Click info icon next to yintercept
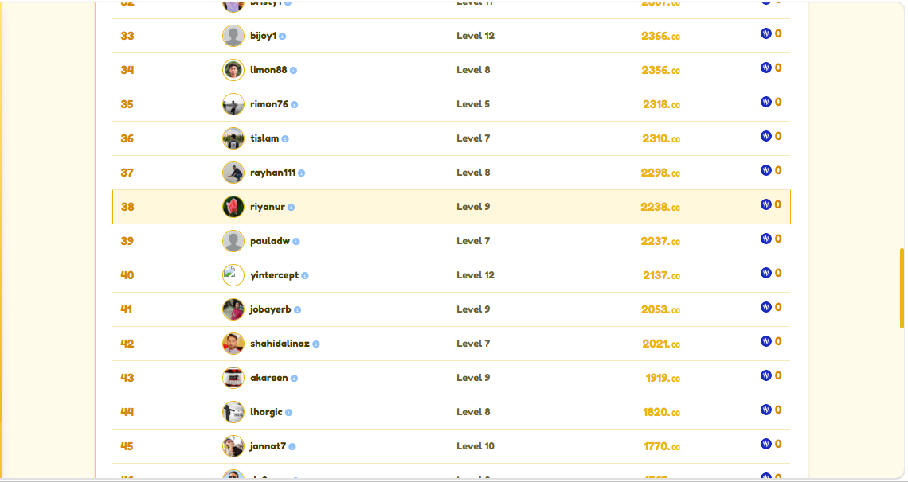908x482 pixels. point(305,276)
